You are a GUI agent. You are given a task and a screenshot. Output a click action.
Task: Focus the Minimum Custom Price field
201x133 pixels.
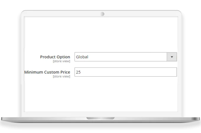click(125, 72)
